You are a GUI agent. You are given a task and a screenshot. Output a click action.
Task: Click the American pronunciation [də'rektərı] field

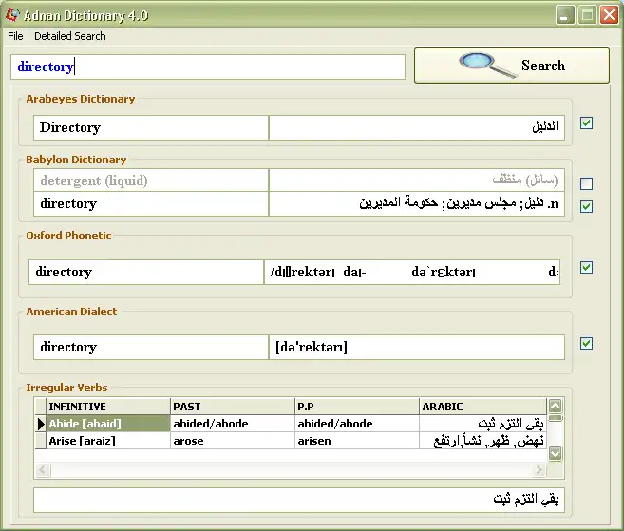click(417, 347)
